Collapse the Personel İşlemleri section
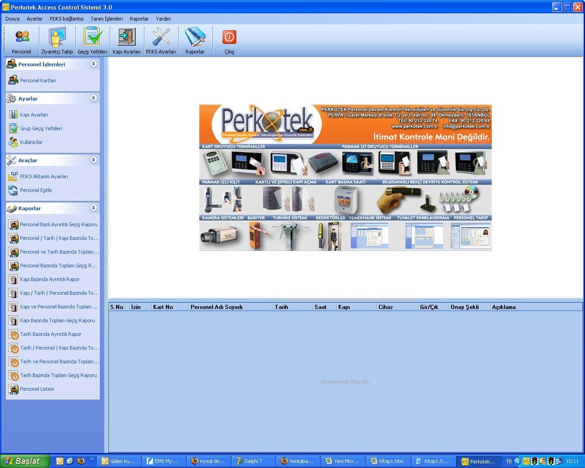Screen dimensions: 585x468 click(x=94, y=64)
